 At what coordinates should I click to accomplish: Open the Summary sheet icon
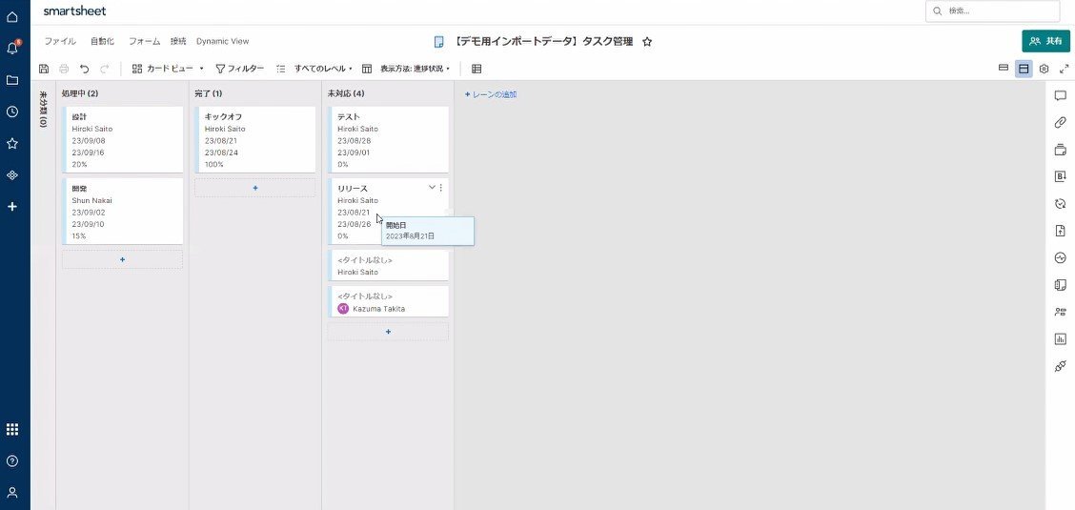point(1061,284)
